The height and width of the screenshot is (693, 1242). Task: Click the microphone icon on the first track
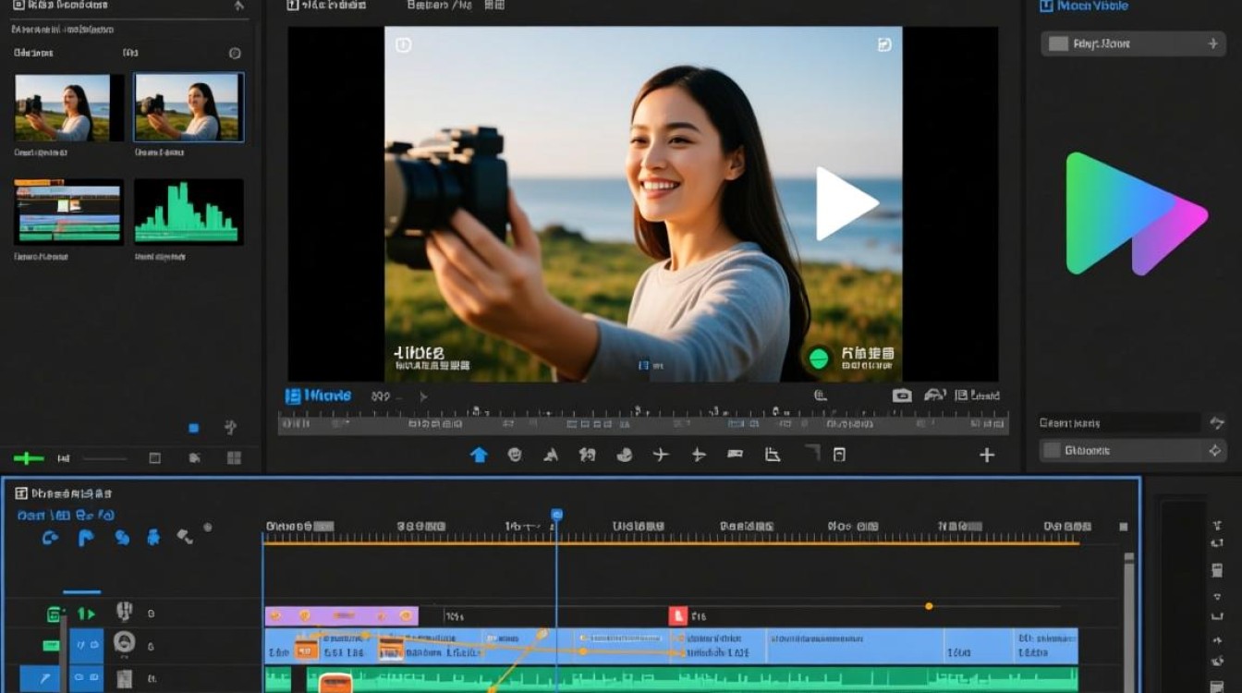[x=124, y=612]
